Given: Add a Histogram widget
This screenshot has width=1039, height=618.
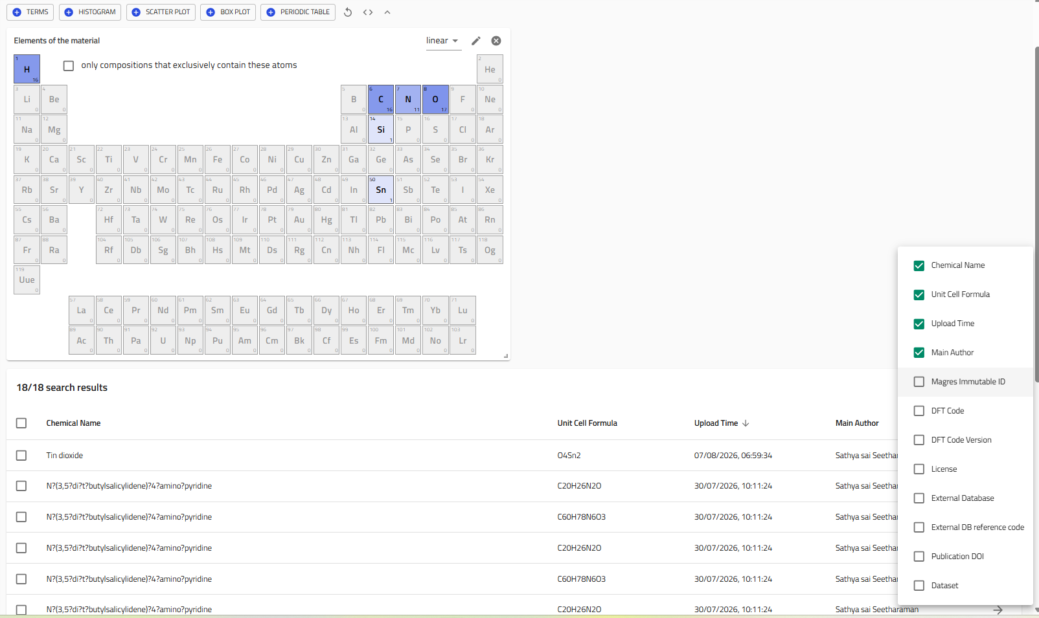Looking at the screenshot, I should 90,12.
